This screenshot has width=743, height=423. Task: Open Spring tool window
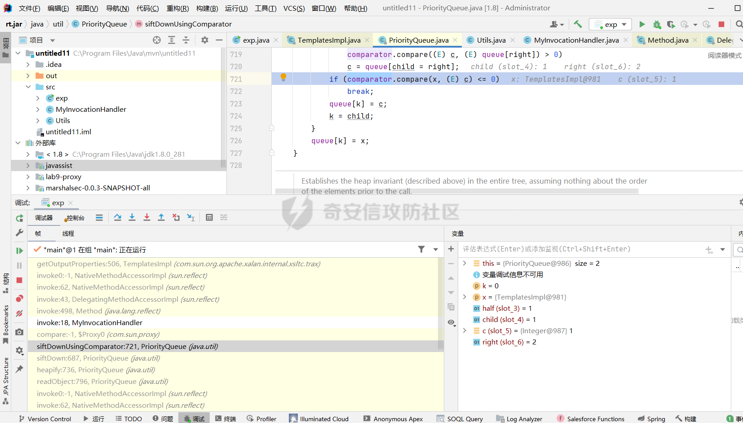click(x=651, y=419)
